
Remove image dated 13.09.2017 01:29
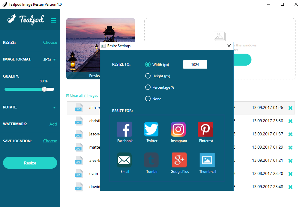click(x=290, y=147)
